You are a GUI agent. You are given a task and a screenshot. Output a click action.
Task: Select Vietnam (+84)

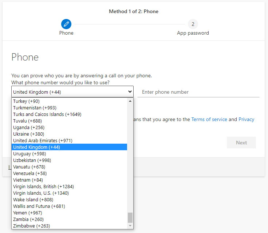click(x=69, y=180)
